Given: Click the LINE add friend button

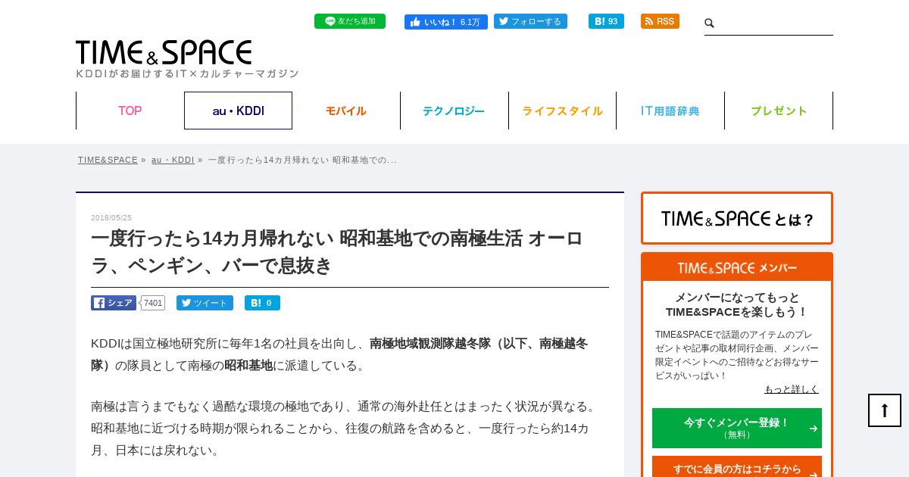Looking at the screenshot, I should (x=350, y=21).
